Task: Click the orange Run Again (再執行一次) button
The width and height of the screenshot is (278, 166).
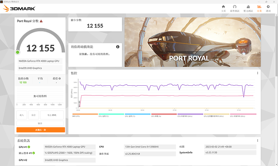Action: tap(41, 130)
